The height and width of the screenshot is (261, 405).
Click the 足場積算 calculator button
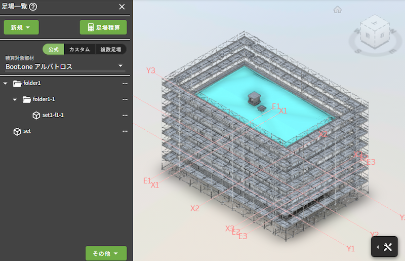point(103,27)
